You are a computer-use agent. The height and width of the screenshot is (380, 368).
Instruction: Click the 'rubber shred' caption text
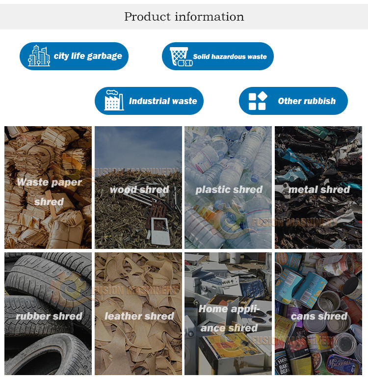tap(49, 316)
